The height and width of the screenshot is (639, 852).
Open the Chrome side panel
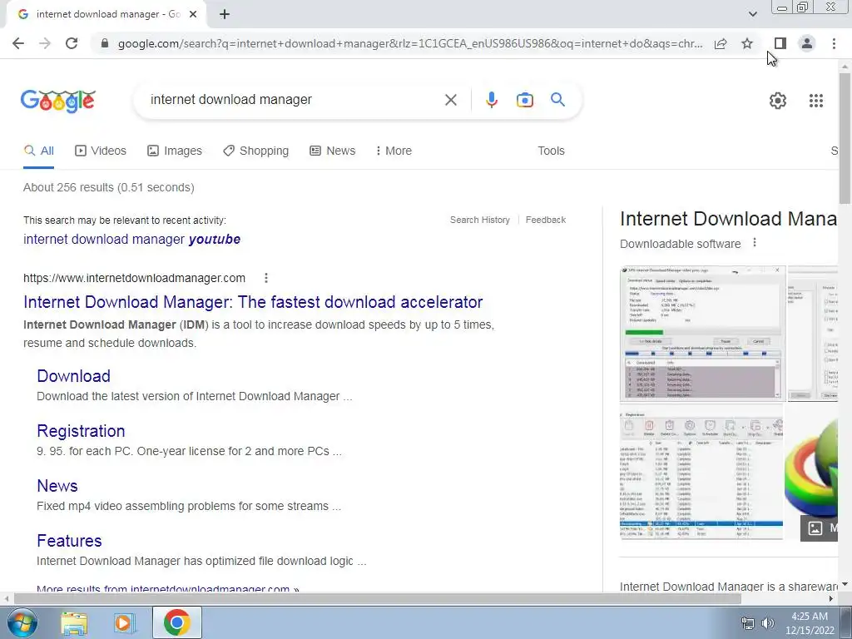click(780, 43)
